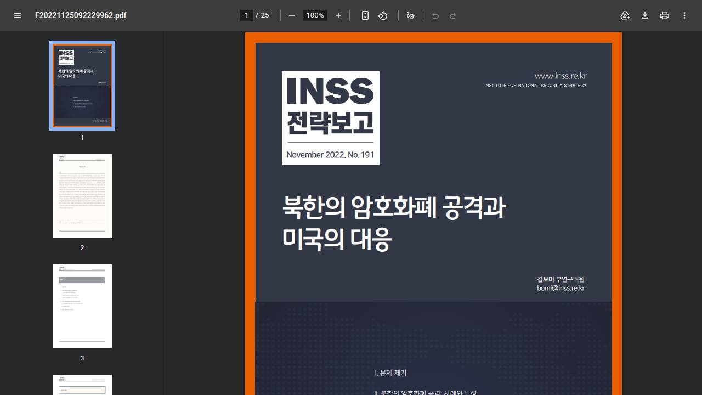Click INSTITUTE FOR NATIONAL SECURITY STRATEGY text

coord(535,86)
